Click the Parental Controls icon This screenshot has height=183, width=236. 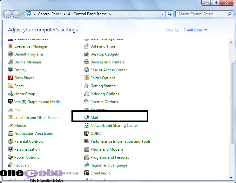pyautogui.click(x=10, y=141)
